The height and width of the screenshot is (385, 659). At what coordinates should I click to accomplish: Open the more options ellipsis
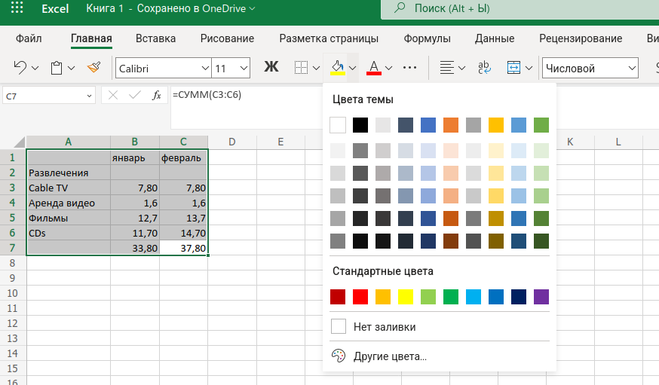[409, 67]
